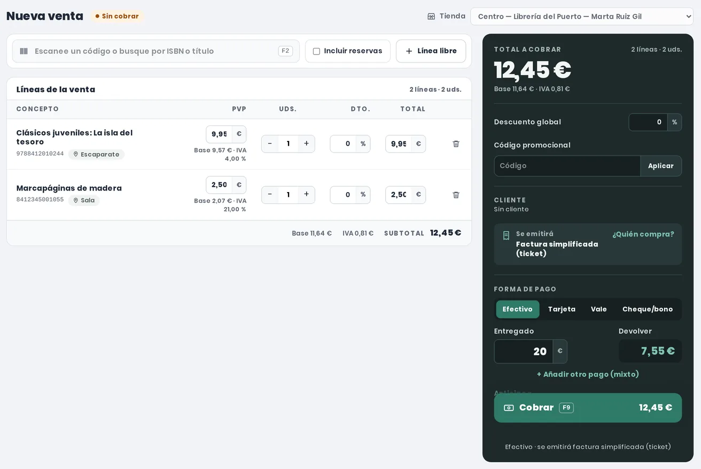701x469 pixels.
Task: Charge the sale with Cobrar button
Action: click(x=588, y=408)
